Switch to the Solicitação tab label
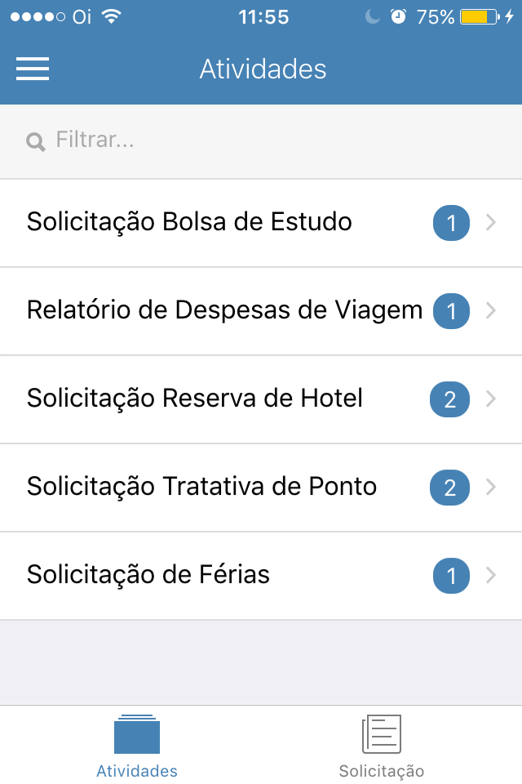This screenshot has width=522, height=784. (382, 771)
